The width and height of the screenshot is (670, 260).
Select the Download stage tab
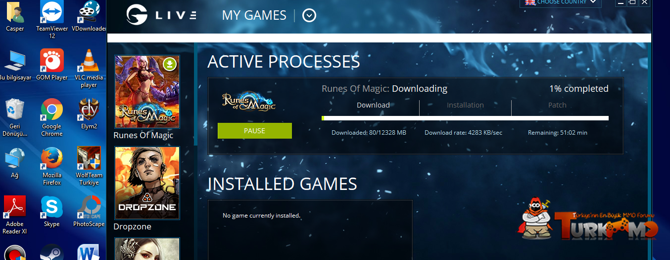coord(373,105)
